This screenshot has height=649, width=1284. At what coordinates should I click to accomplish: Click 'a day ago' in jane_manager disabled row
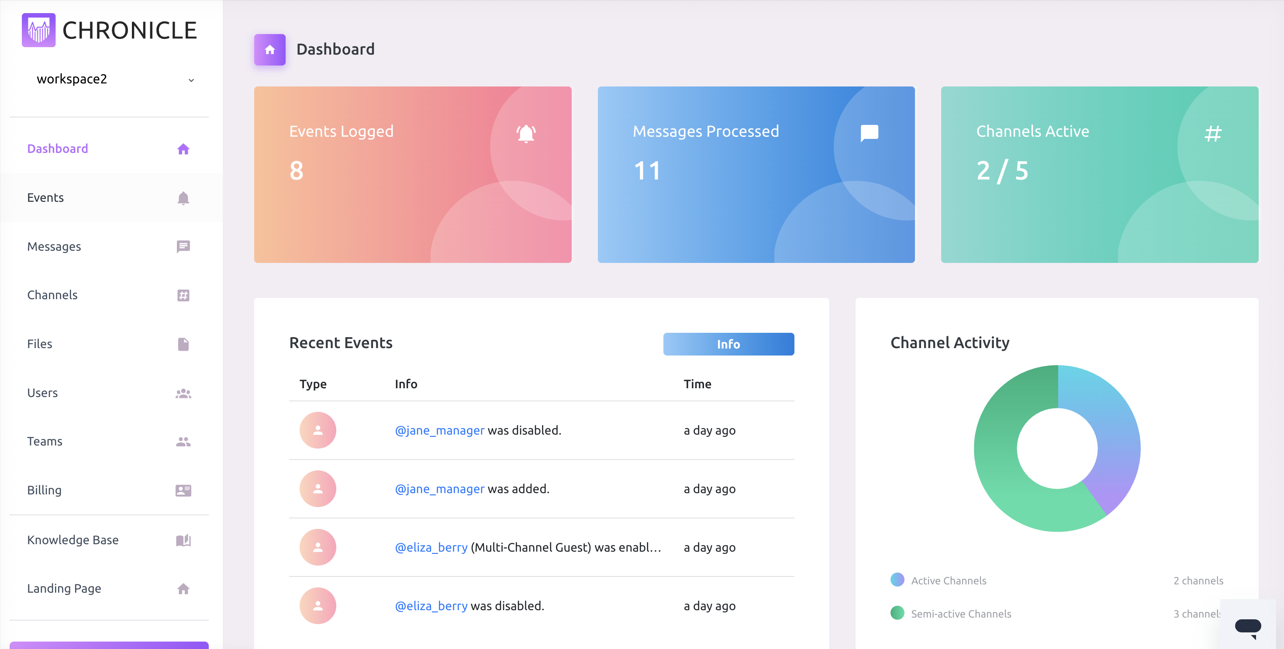709,430
